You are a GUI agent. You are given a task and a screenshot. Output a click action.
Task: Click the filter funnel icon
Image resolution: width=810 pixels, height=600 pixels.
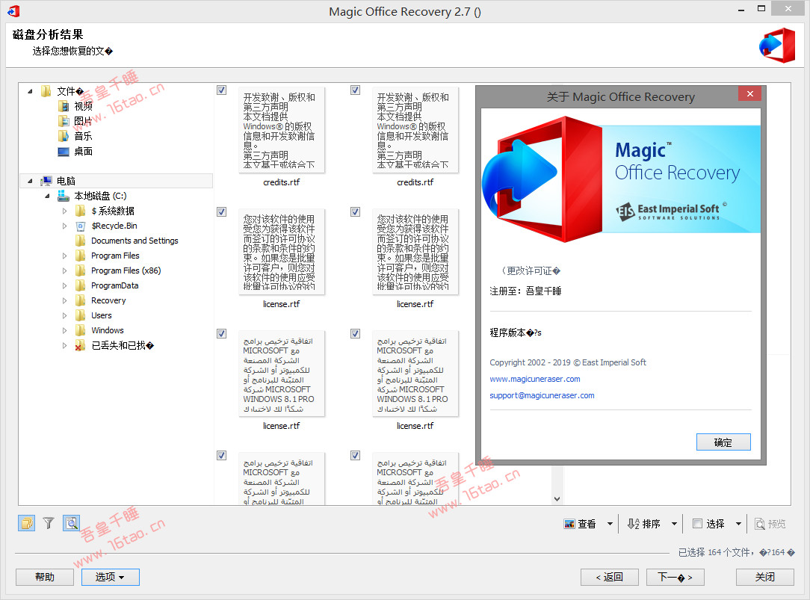coord(49,524)
